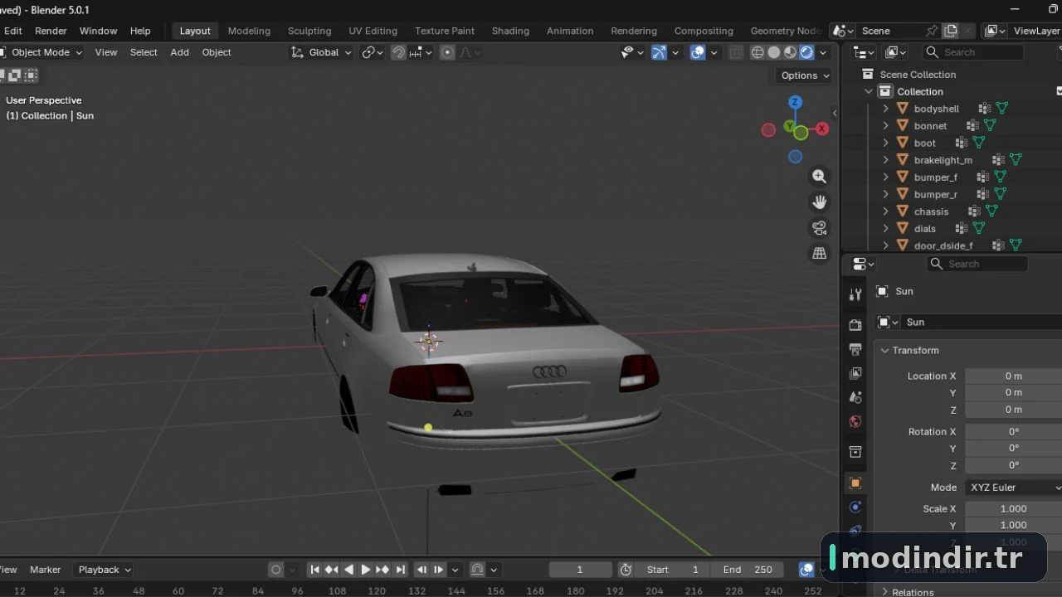
Task: Select rendered viewport shading
Action: pyautogui.click(x=806, y=52)
